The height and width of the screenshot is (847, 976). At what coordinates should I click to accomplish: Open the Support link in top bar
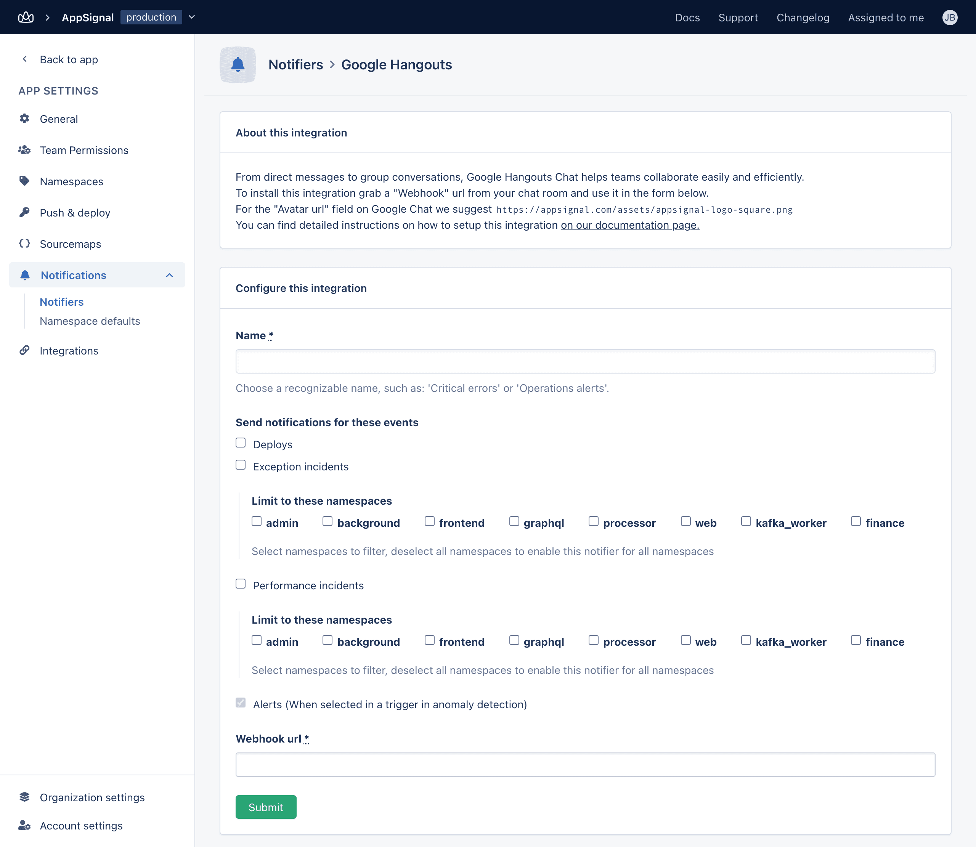(738, 18)
